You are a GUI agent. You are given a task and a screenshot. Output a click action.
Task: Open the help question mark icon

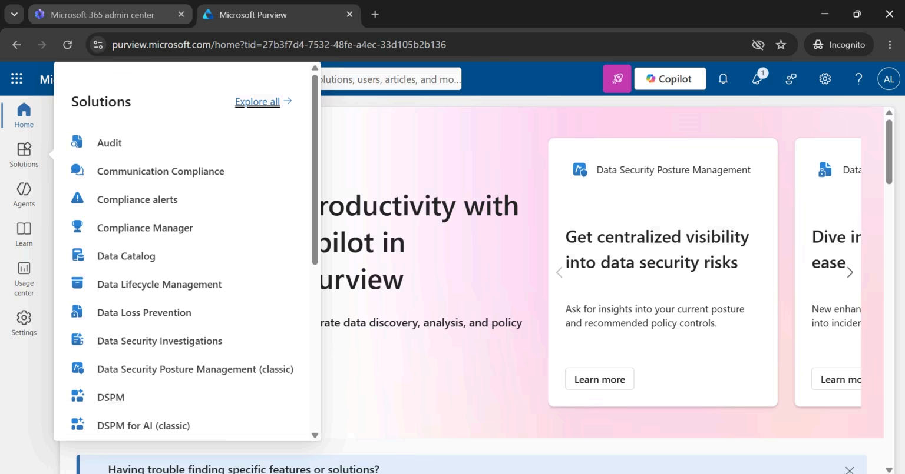click(858, 79)
